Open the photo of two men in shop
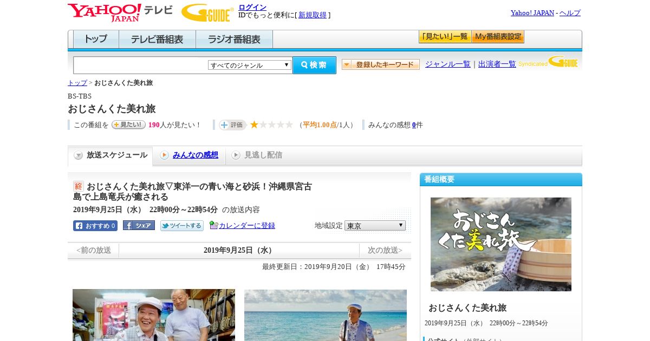The height and width of the screenshot is (341, 650). (x=154, y=315)
